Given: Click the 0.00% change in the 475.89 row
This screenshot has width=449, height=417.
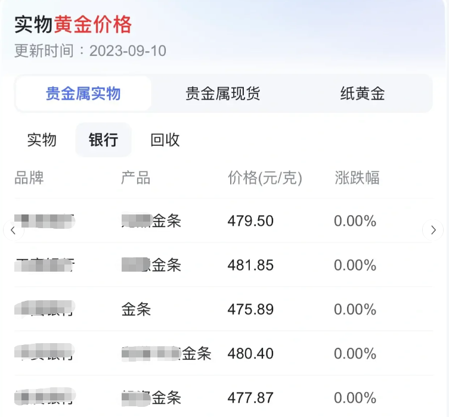Looking at the screenshot, I should (355, 309).
